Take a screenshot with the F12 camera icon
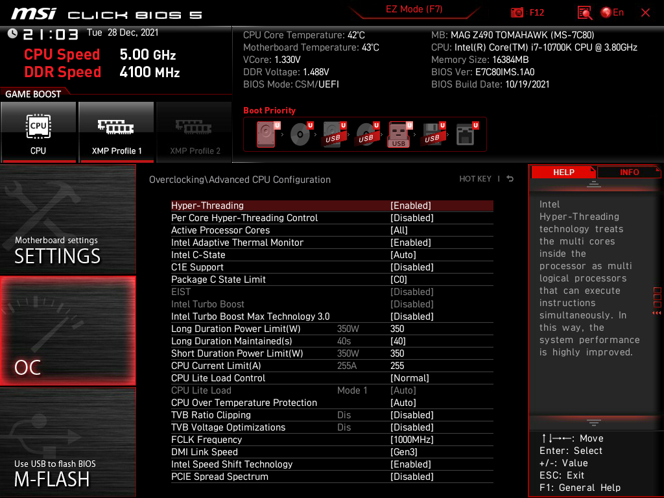The width and height of the screenshot is (664, 498). point(517,13)
